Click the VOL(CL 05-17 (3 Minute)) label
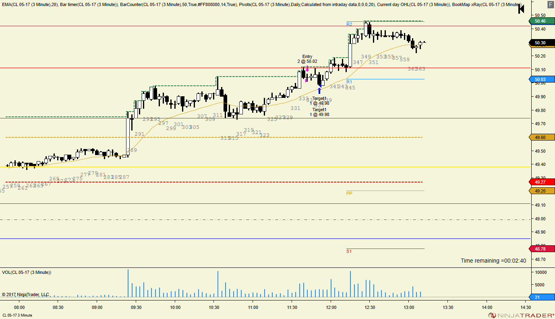 point(27,273)
